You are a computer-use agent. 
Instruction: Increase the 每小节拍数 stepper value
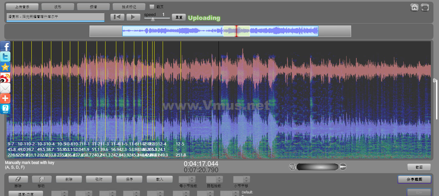pos(192,178)
